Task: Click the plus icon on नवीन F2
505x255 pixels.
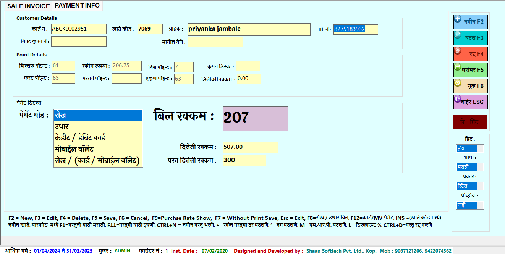Action: click(x=457, y=19)
